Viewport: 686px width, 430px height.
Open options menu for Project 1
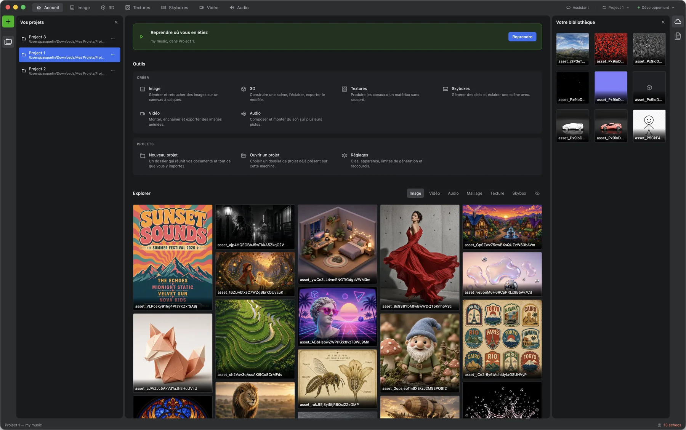pyautogui.click(x=113, y=55)
